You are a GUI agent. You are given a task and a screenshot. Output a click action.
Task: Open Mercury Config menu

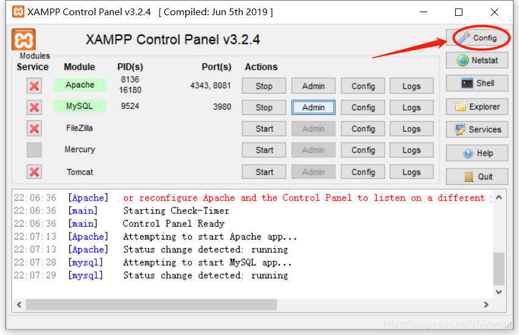(x=363, y=150)
